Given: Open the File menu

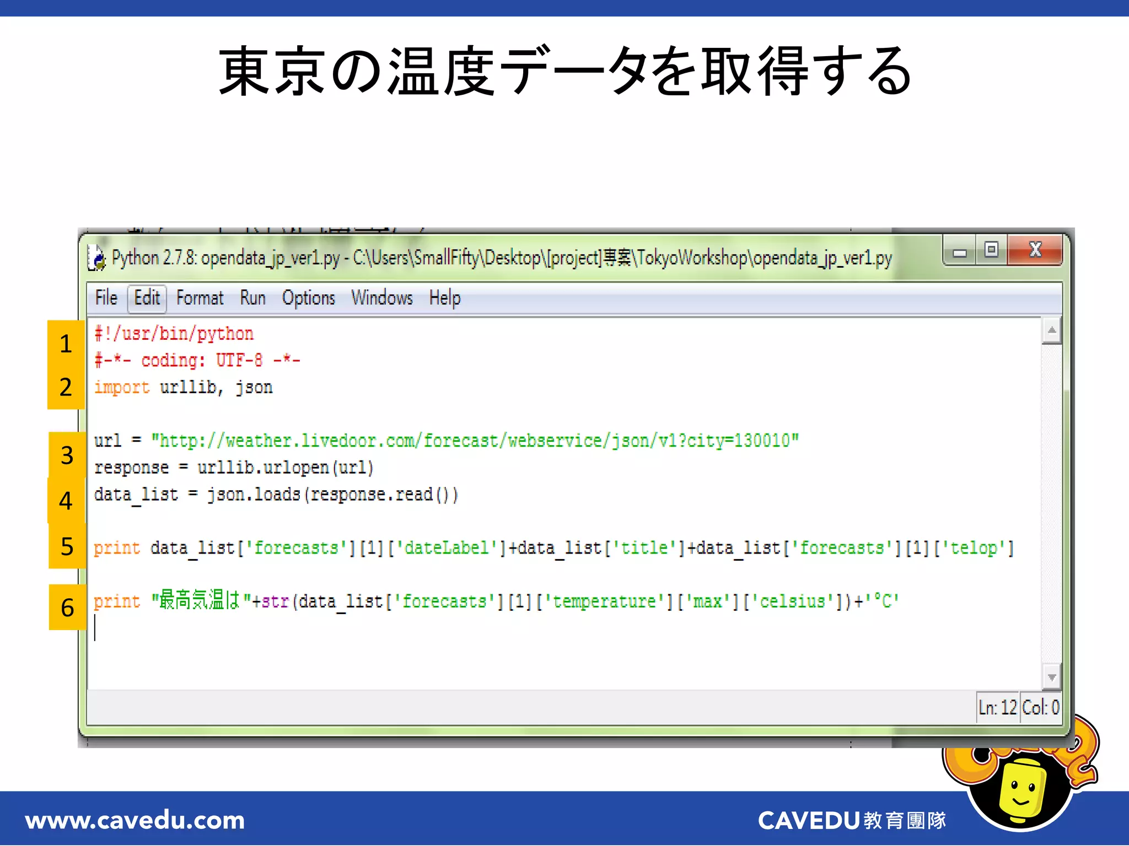Looking at the screenshot, I should pos(106,298).
